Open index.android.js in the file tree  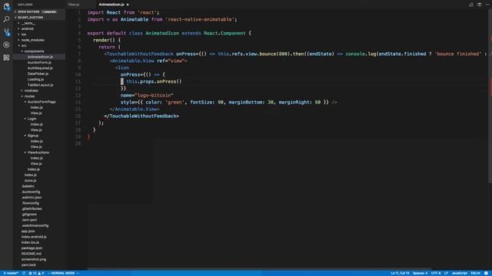(x=34, y=237)
